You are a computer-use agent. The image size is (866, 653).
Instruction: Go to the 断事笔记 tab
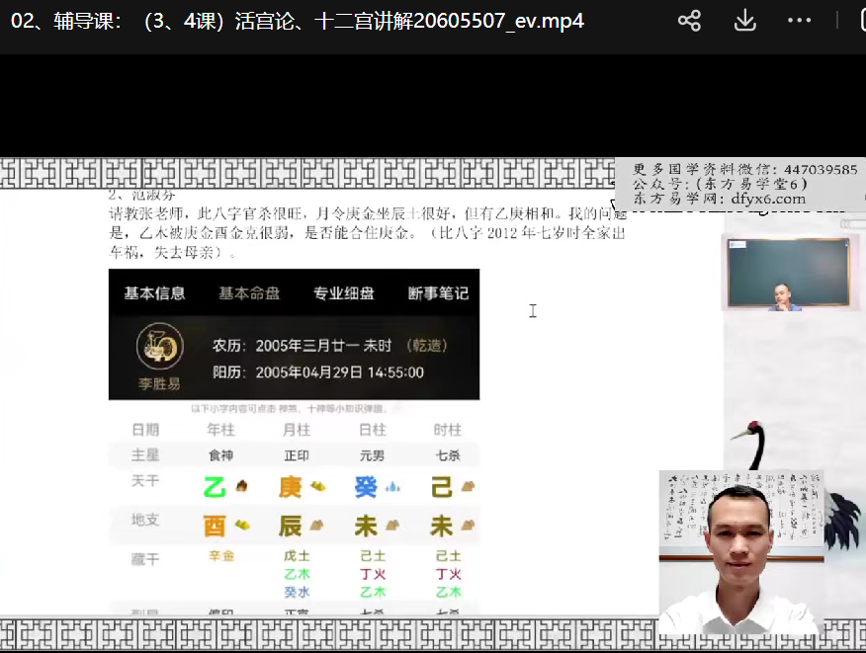tap(437, 293)
